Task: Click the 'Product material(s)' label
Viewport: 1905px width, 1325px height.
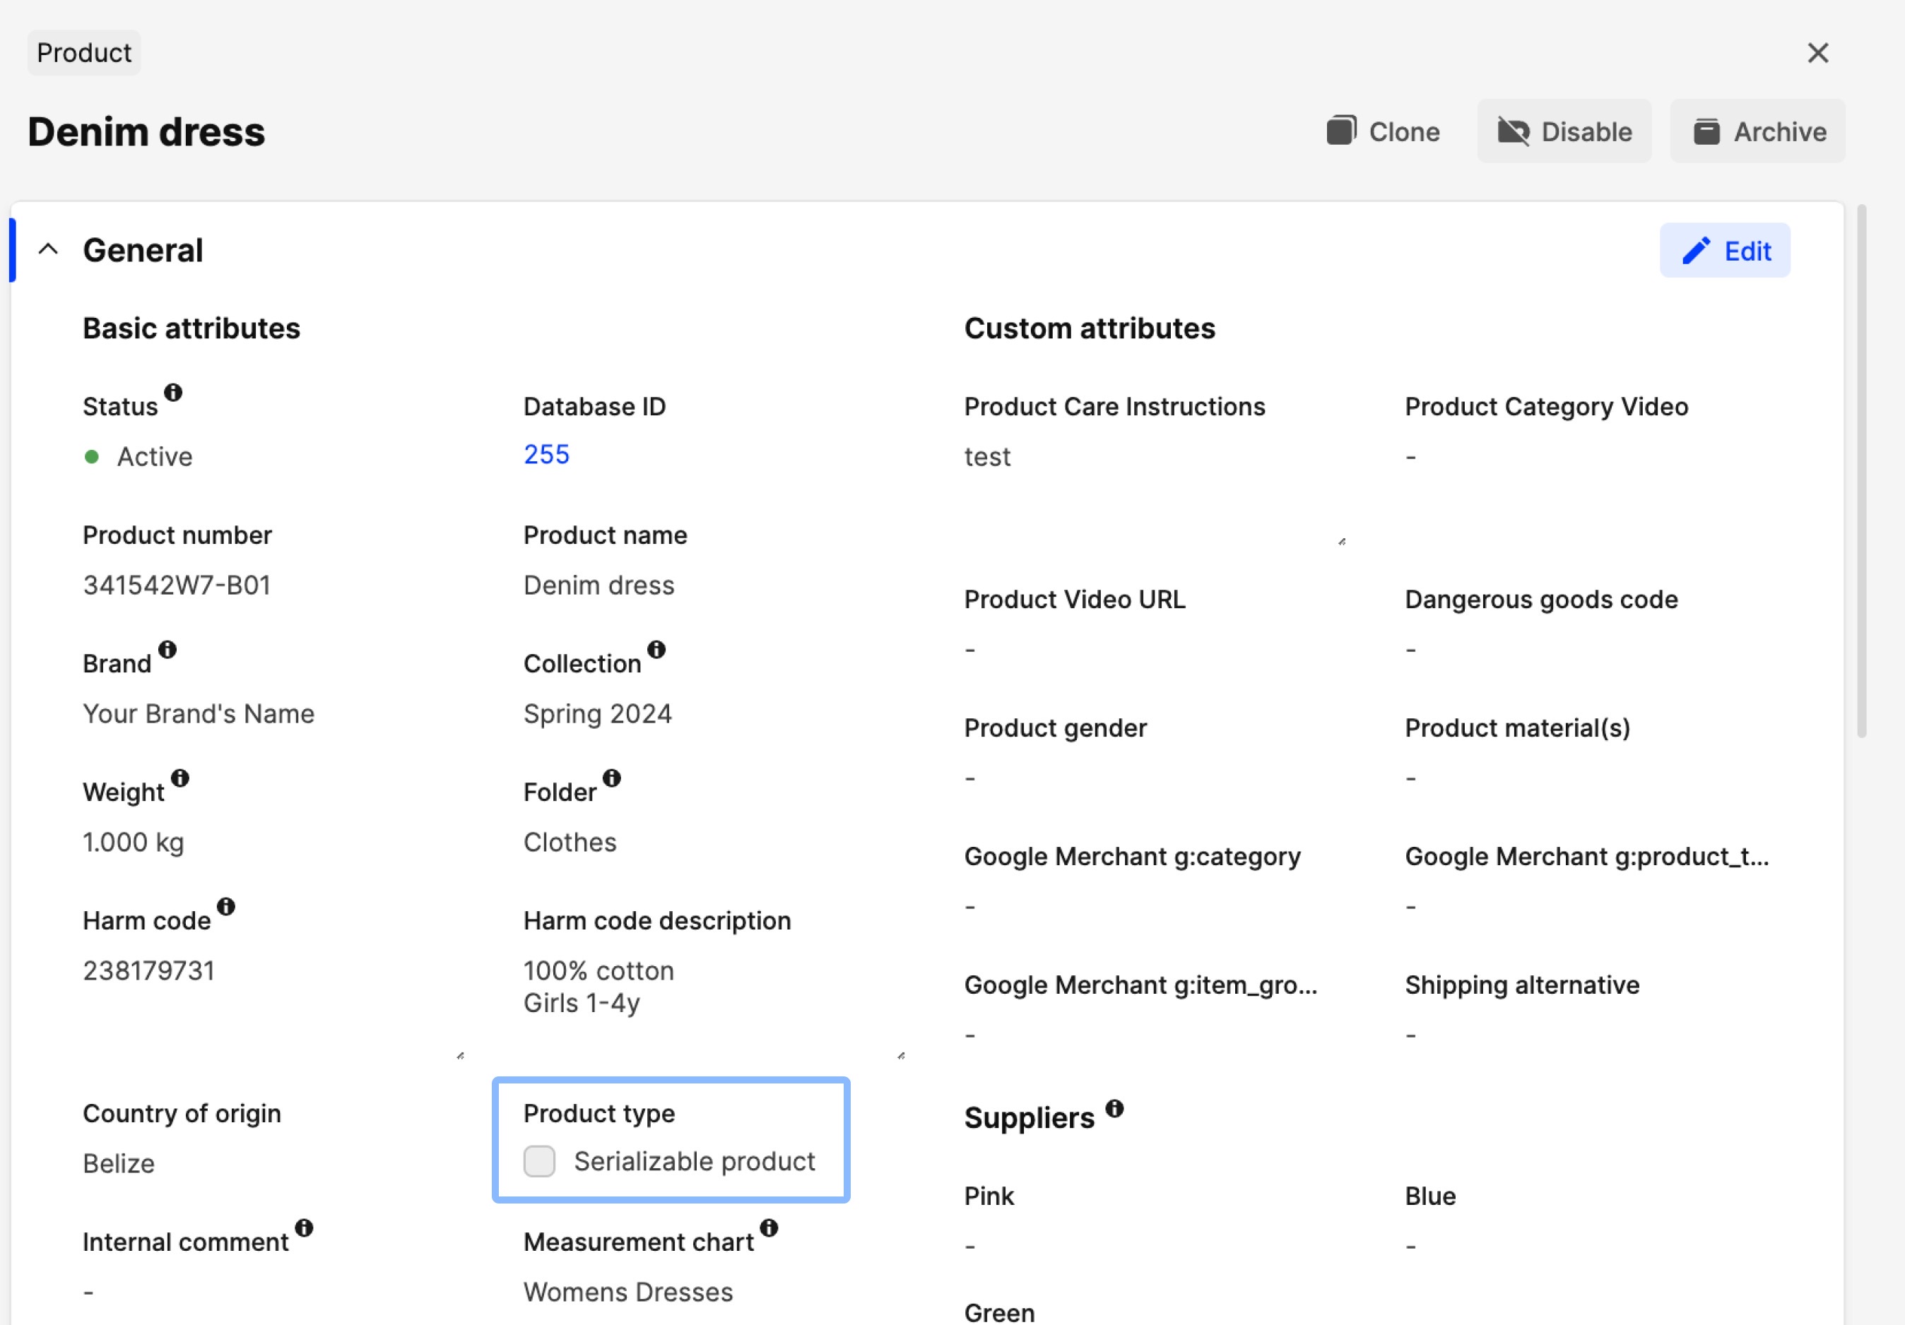Action: (1516, 728)
